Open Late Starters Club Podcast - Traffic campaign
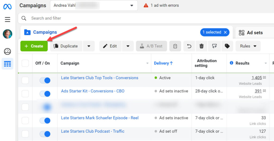The height and width of the screenshot is (141, 274). 93,131
